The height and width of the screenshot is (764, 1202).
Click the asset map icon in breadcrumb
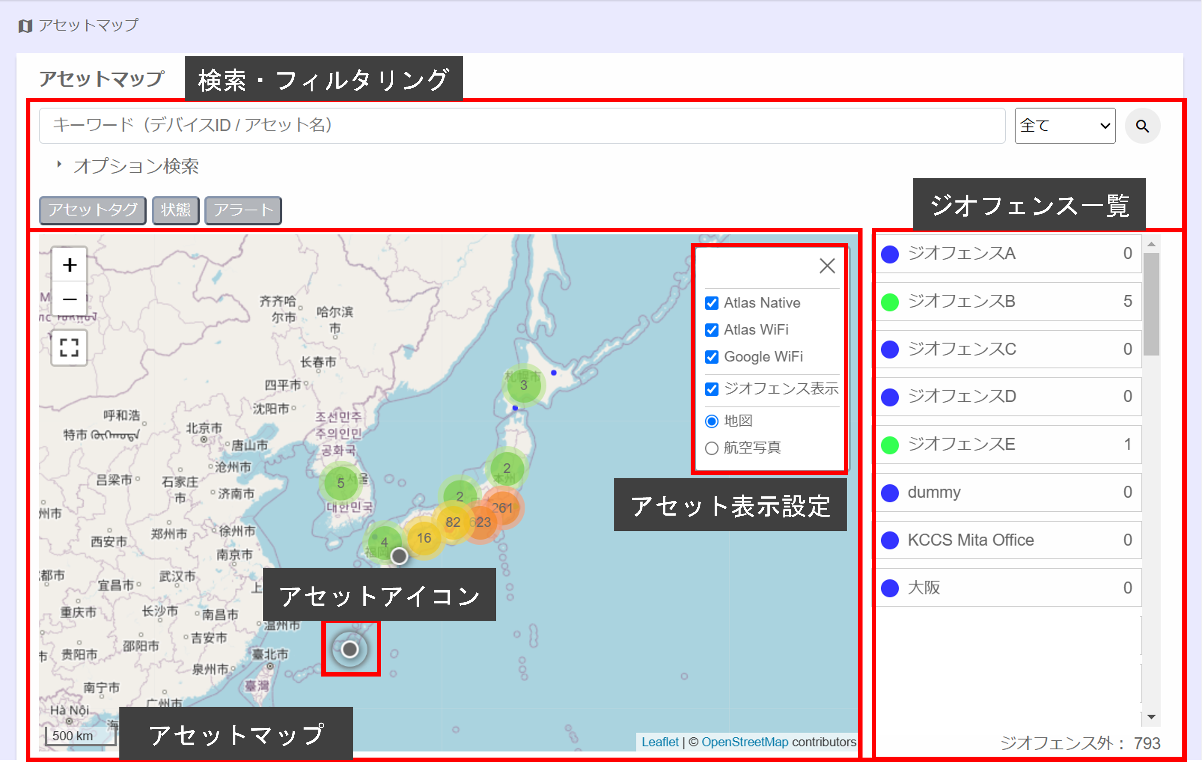(x=25, y=25)
